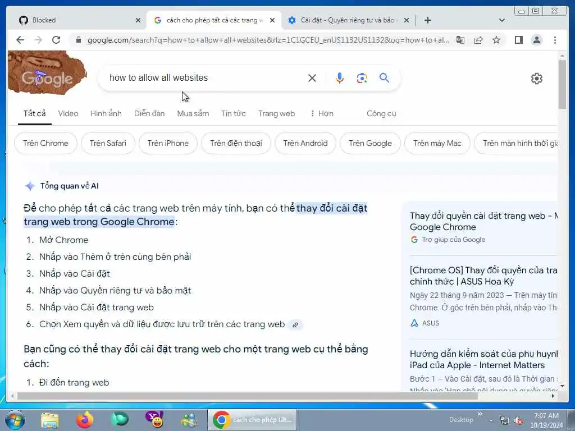
Task: Filter by Trên iPhone chip
Action: tap(168, 143)
